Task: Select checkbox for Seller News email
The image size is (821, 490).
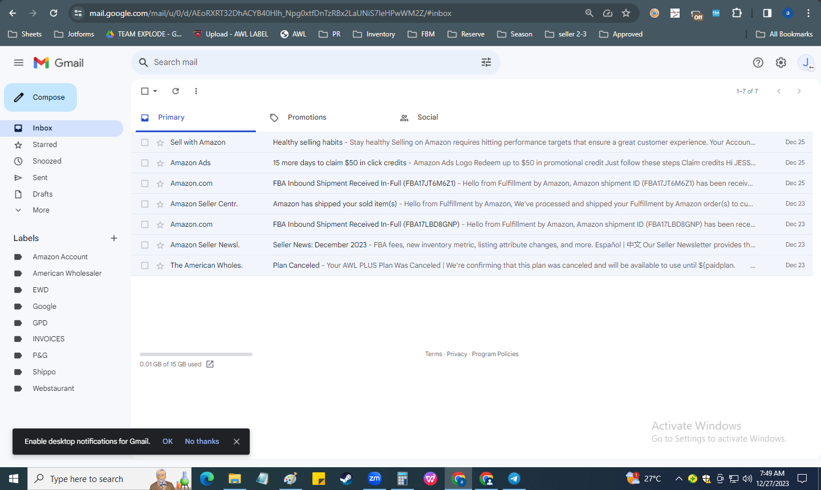Action: point(145,245)
